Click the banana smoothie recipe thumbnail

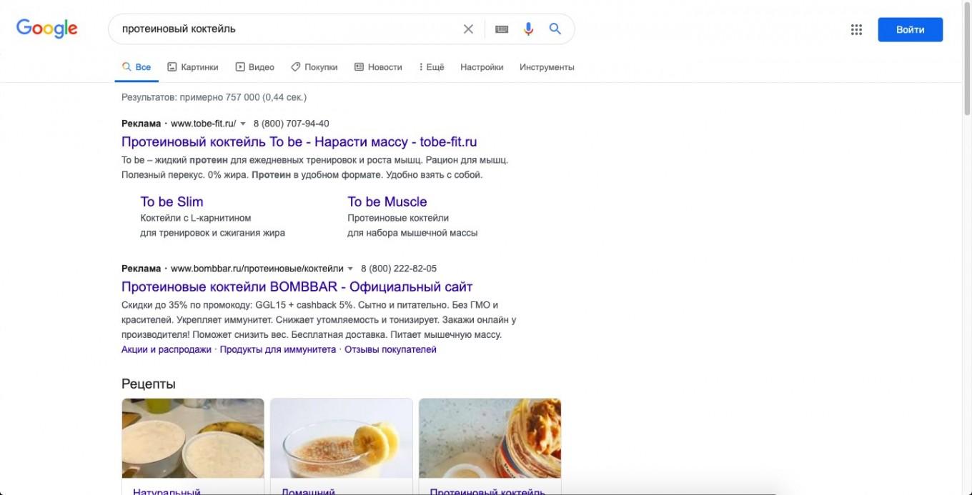[341, 438]
